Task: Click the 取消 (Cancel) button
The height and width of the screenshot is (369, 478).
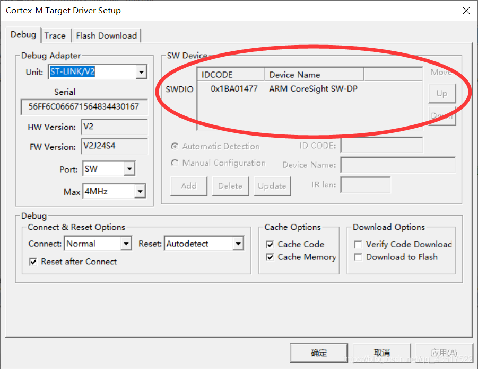Action: coord(382,353)
